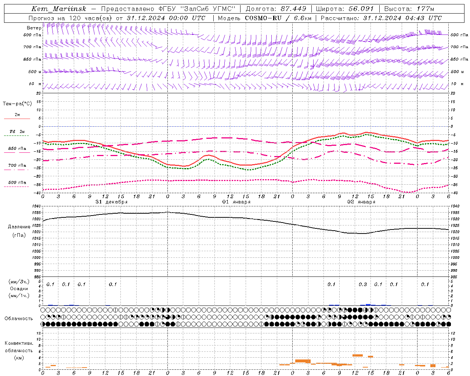Click the '(мм/3ч.)' precipitation unit label

[x=19, y=282]
